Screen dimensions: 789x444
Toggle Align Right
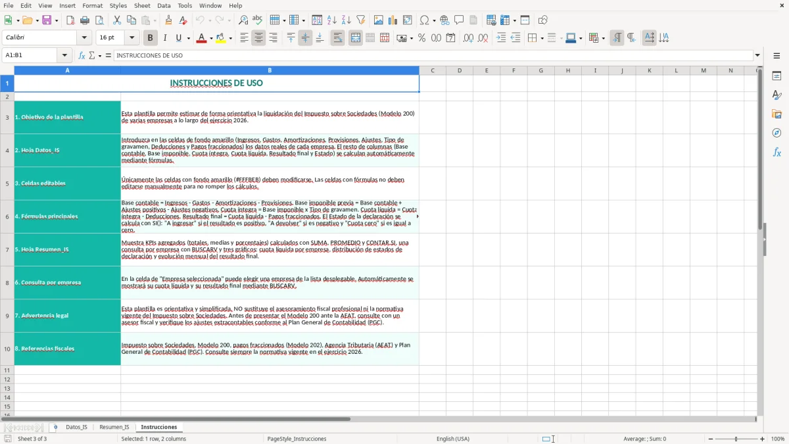pos(273,38)
